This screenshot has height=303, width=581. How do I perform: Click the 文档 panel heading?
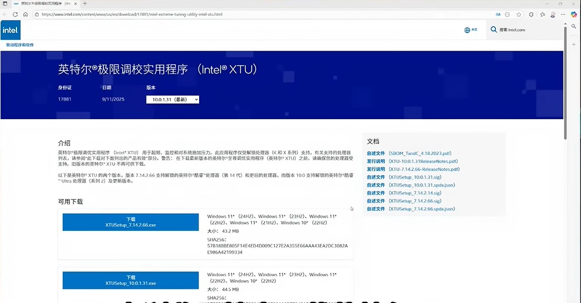tap(373, 142)
